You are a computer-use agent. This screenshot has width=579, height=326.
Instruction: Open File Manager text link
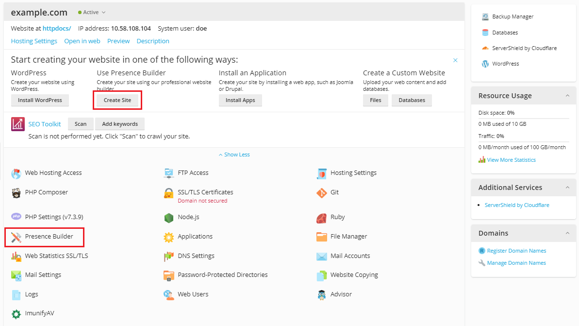tap(348, 237)
